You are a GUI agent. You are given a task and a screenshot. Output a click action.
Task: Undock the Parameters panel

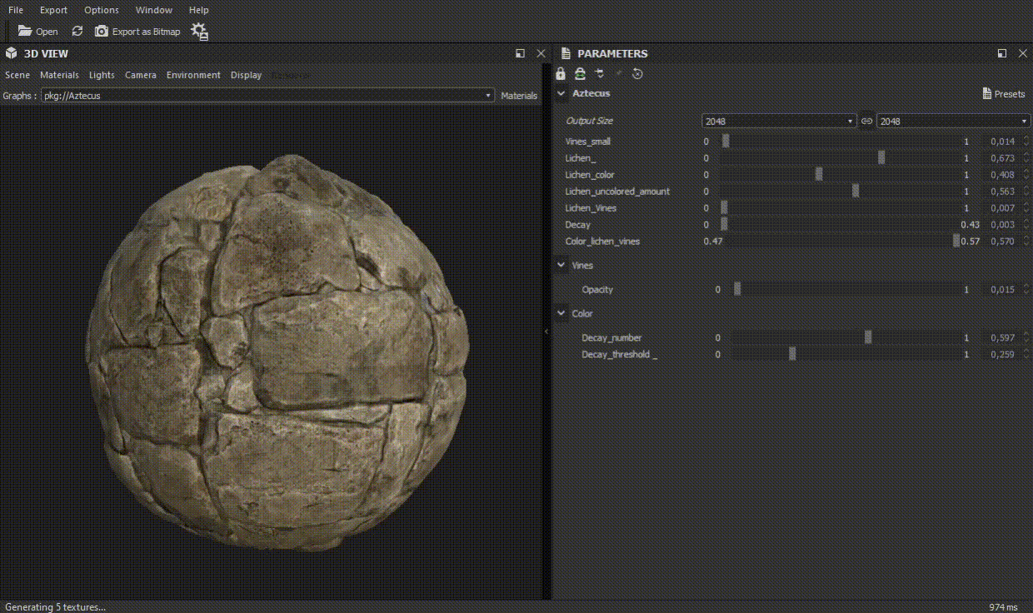(x=1002, y=53)
